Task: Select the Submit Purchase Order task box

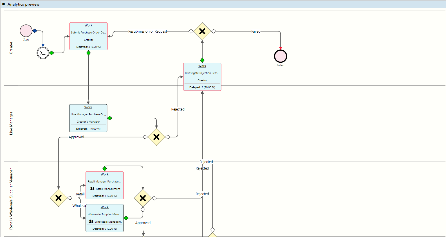Action: [x=89, y=36]
